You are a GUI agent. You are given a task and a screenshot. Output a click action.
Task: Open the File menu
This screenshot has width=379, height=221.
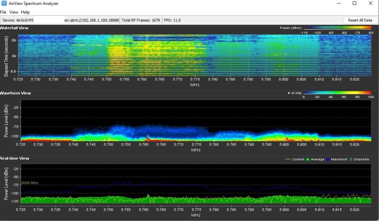(4, 13)
